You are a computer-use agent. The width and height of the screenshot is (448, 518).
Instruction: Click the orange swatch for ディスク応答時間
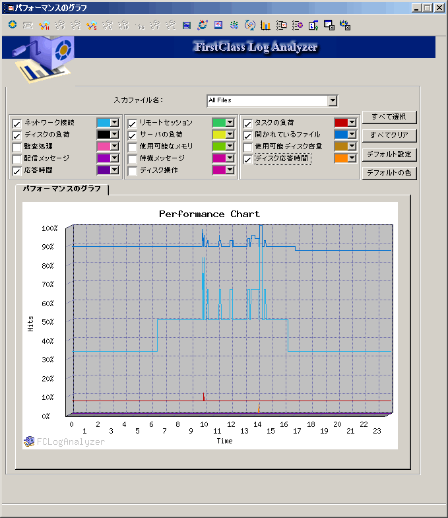(x=340, y=158)
